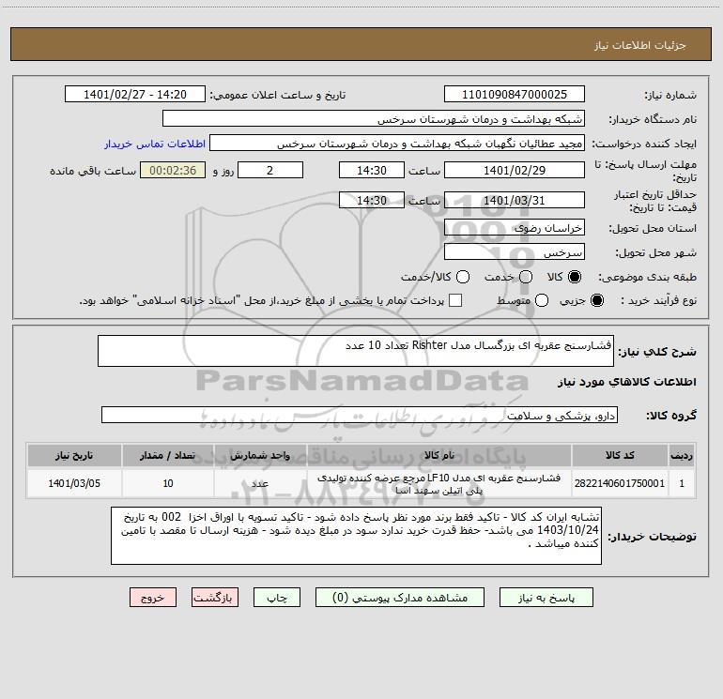Click the خروج exit button
723x699 pixels.
[x=153, y=598]
